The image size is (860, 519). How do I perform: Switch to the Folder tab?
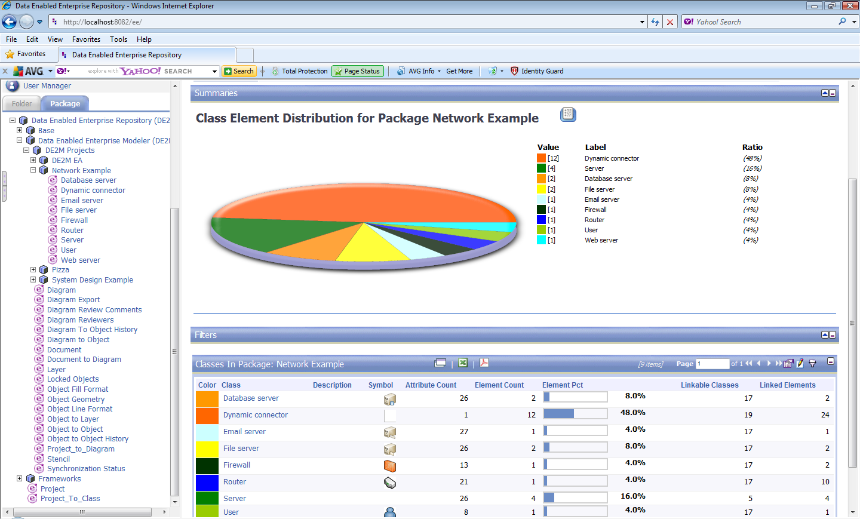click(22, 103)
